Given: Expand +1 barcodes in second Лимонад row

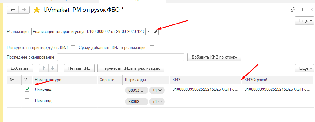Looking at the screenshot, I should point(157,102).
